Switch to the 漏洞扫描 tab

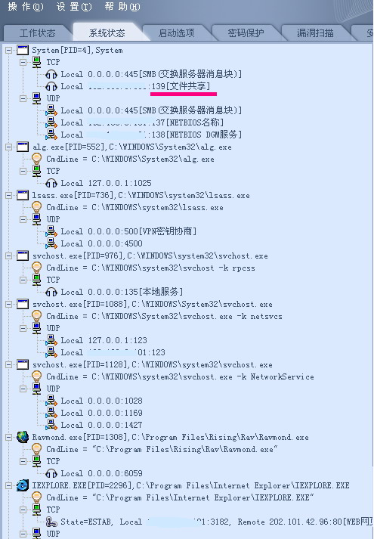click(x=315, y=33)
